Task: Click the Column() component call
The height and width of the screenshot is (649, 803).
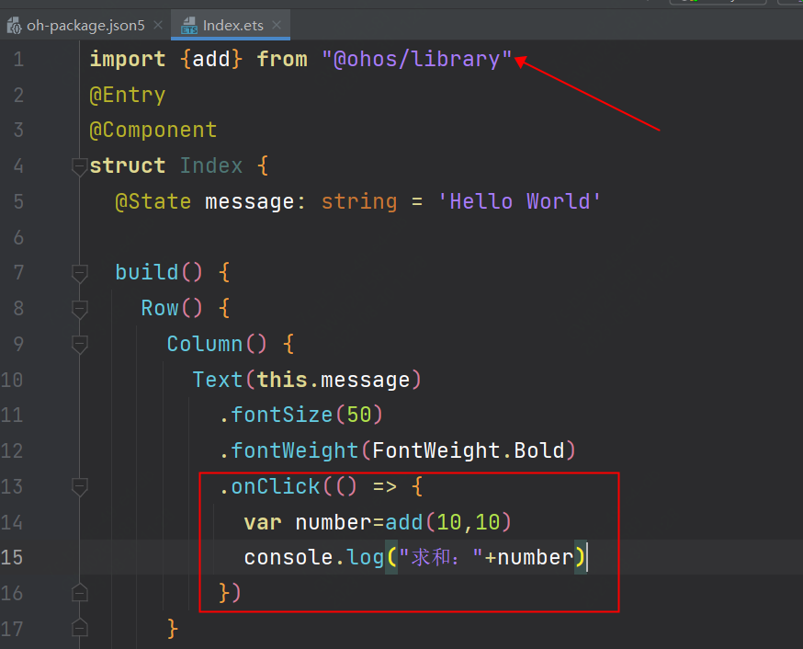Action: coord(204,344)
